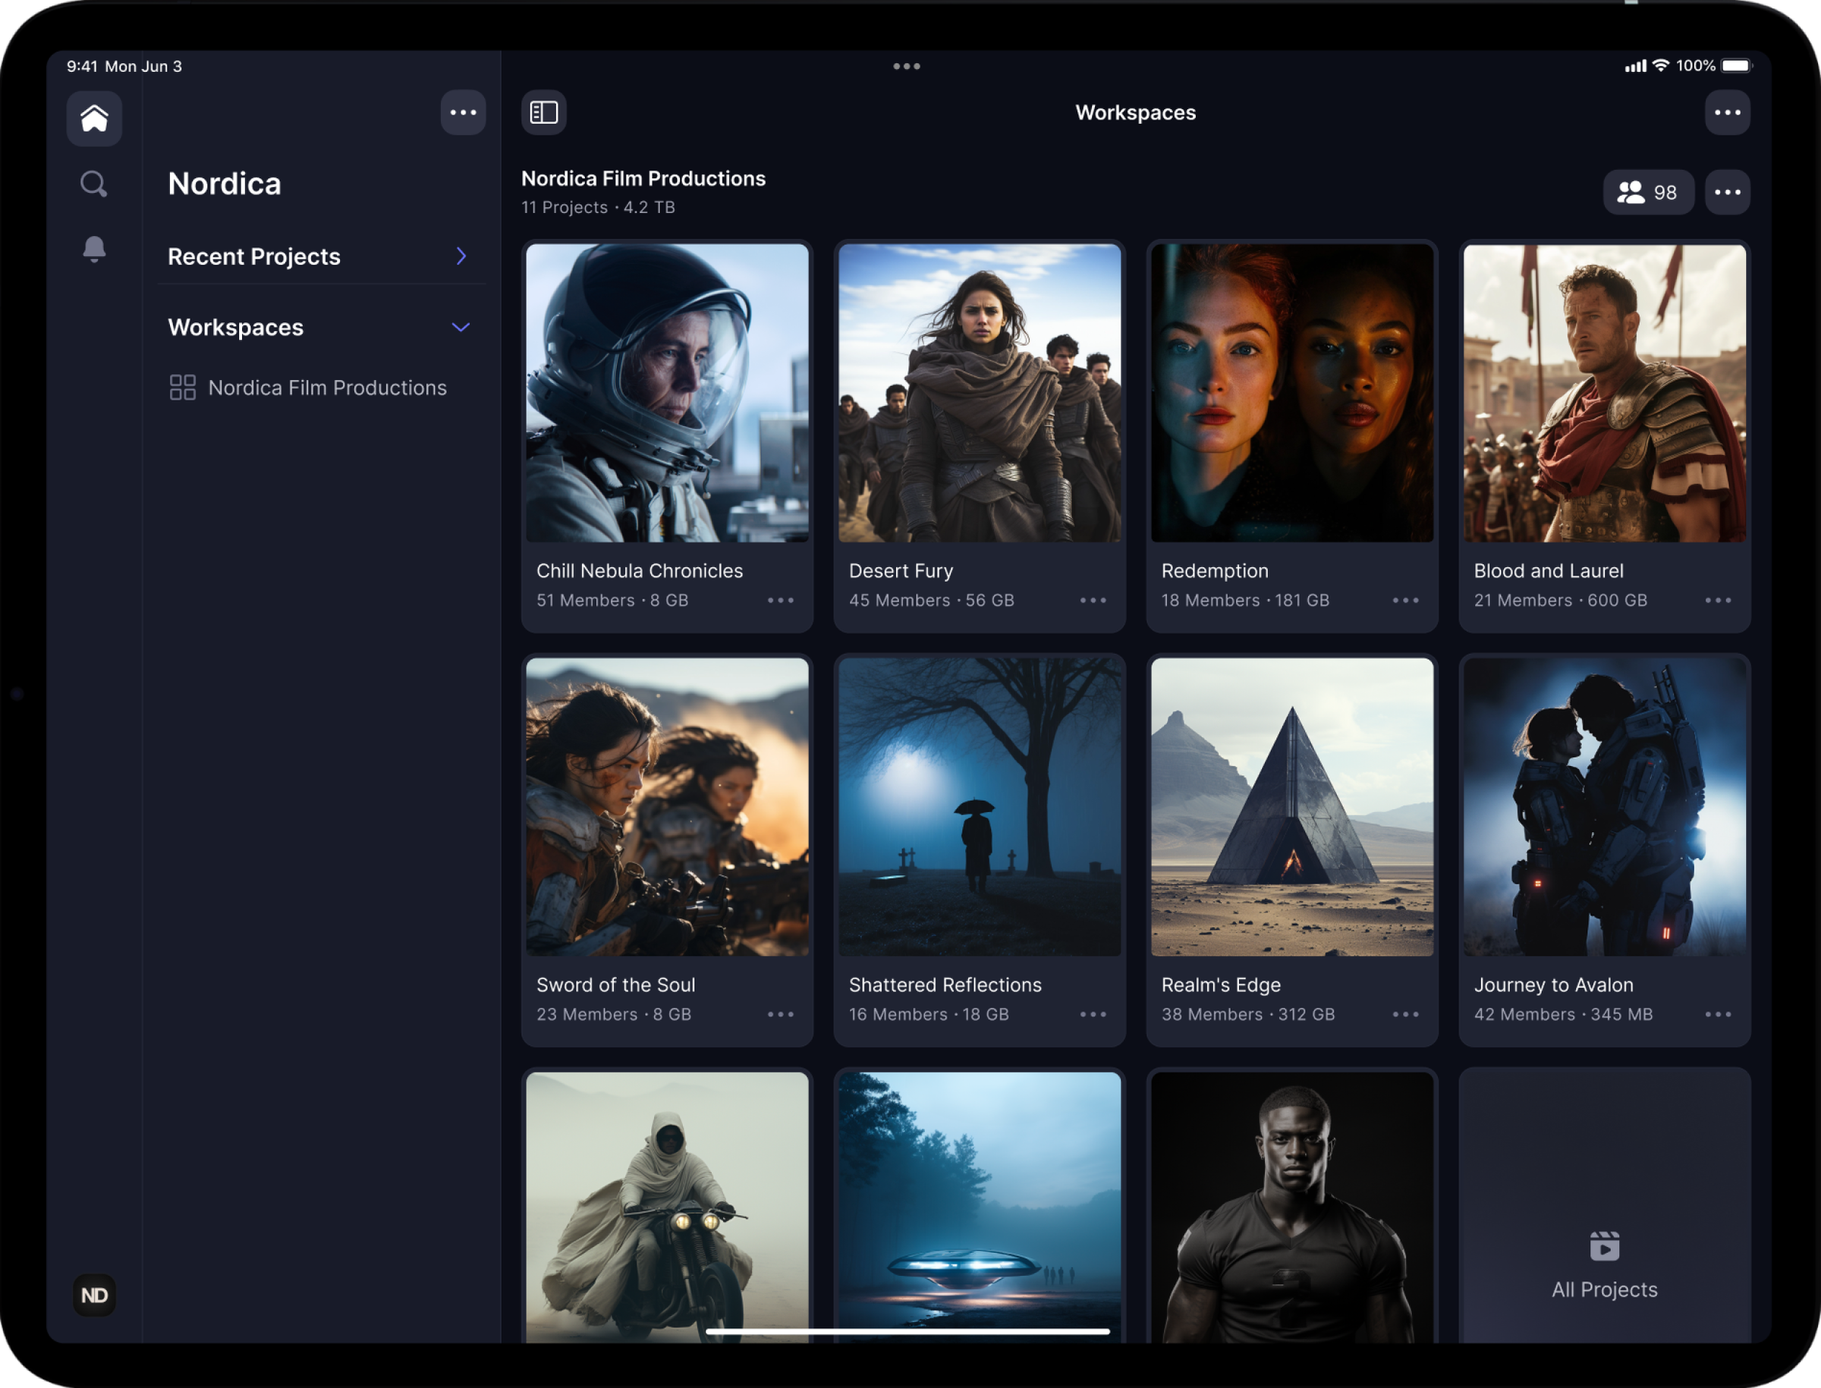Screen dimensions: 1821x1388
Task: Click the ND user avatar
Action: pos(94,1295)
